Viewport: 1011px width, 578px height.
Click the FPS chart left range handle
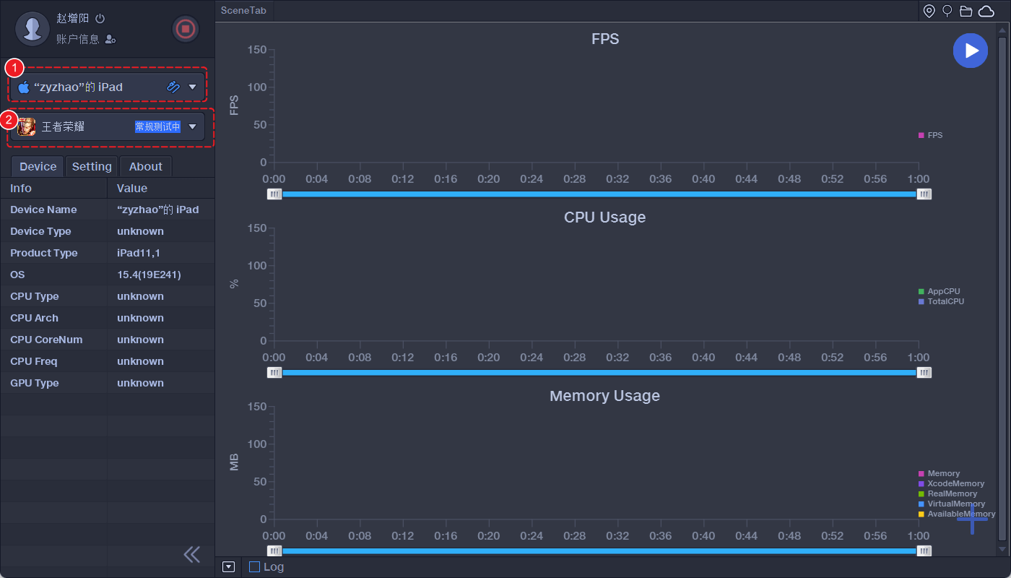274,194
